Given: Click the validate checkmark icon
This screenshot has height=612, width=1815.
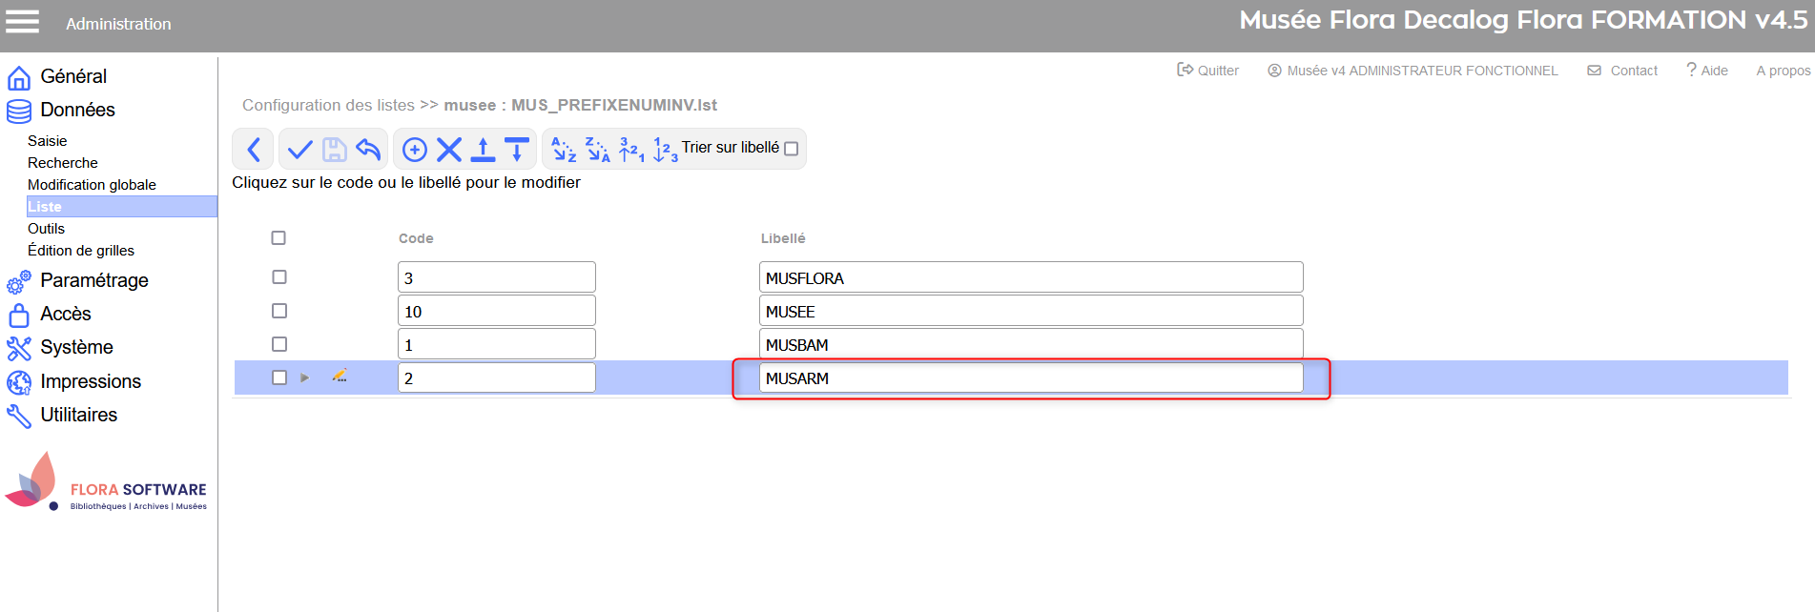Looking at the screenshot, I should tap(299, 150).
